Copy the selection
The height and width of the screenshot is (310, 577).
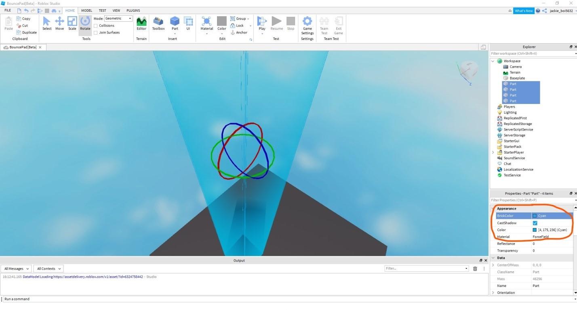pos(23,19)
